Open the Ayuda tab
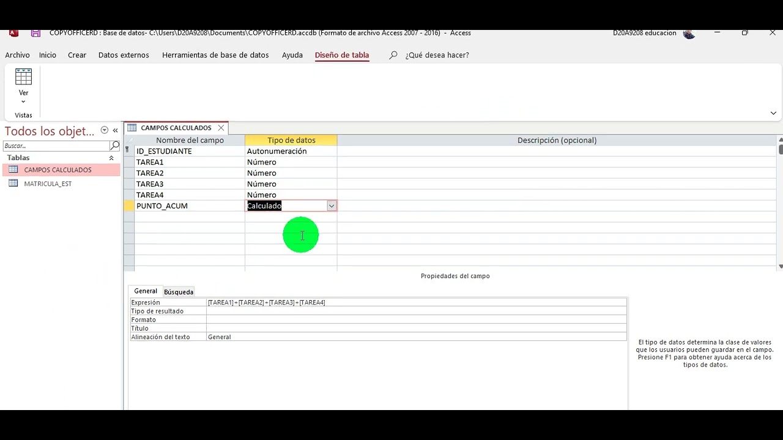 point(292,55)
